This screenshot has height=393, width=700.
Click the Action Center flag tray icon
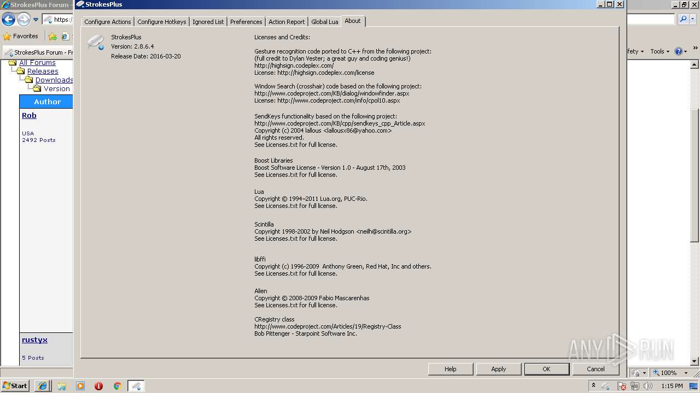coord(622,386)
